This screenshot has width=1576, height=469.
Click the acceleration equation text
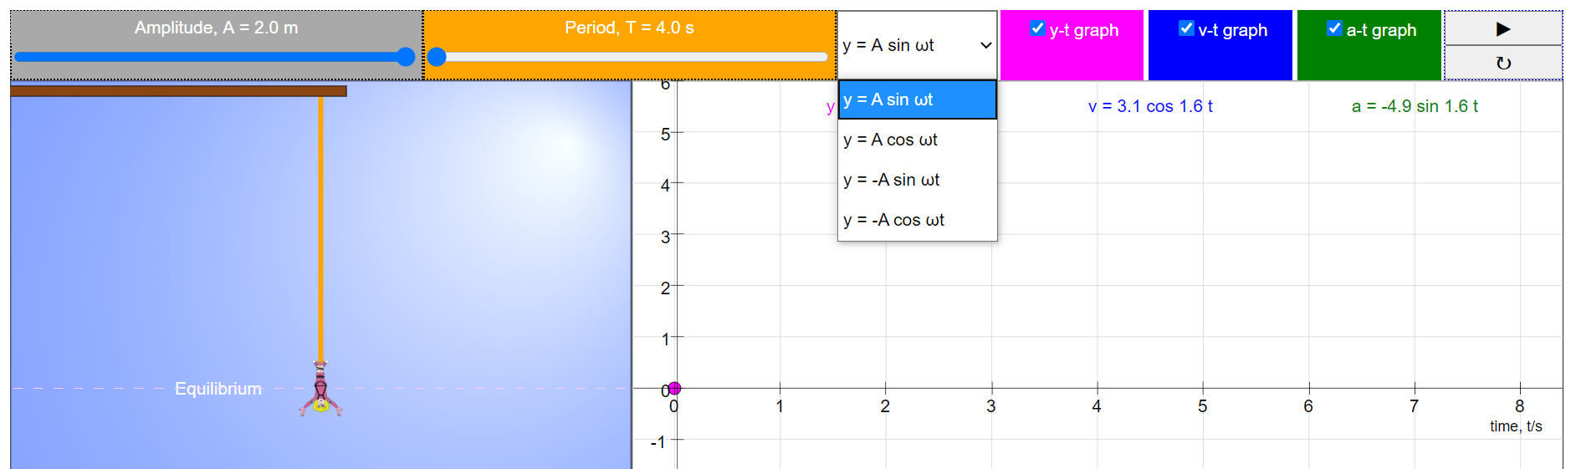(x=1415, y=106)
